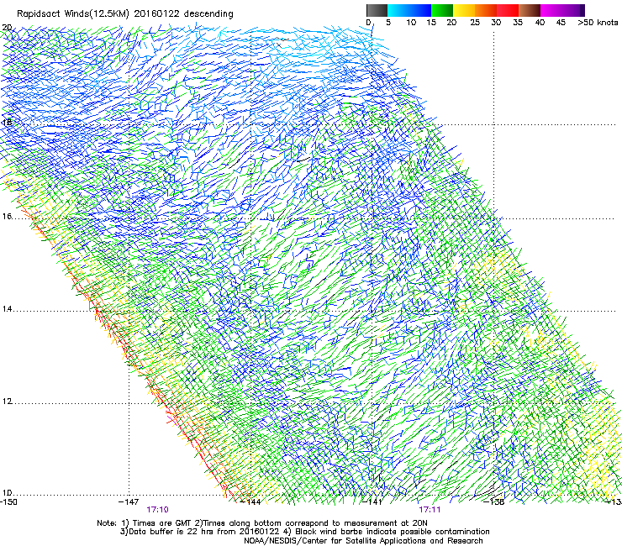The width and height of the screenshot is (622, 546).
Task: Click the latitude label '18'
Action: pos(7,122)
